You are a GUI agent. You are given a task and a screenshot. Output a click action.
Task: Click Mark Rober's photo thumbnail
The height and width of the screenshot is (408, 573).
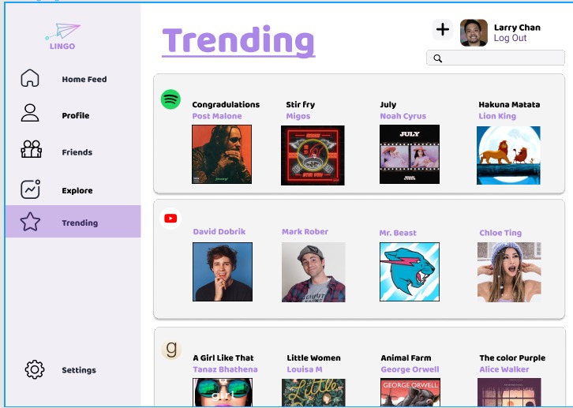(x=313, y=272)
